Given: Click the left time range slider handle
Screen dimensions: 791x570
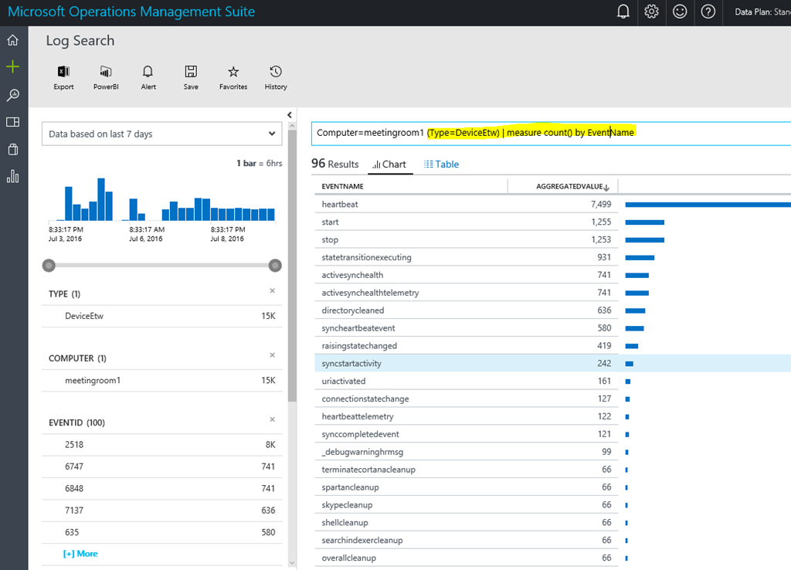Looking at the screenshot, I should (49, 266).
